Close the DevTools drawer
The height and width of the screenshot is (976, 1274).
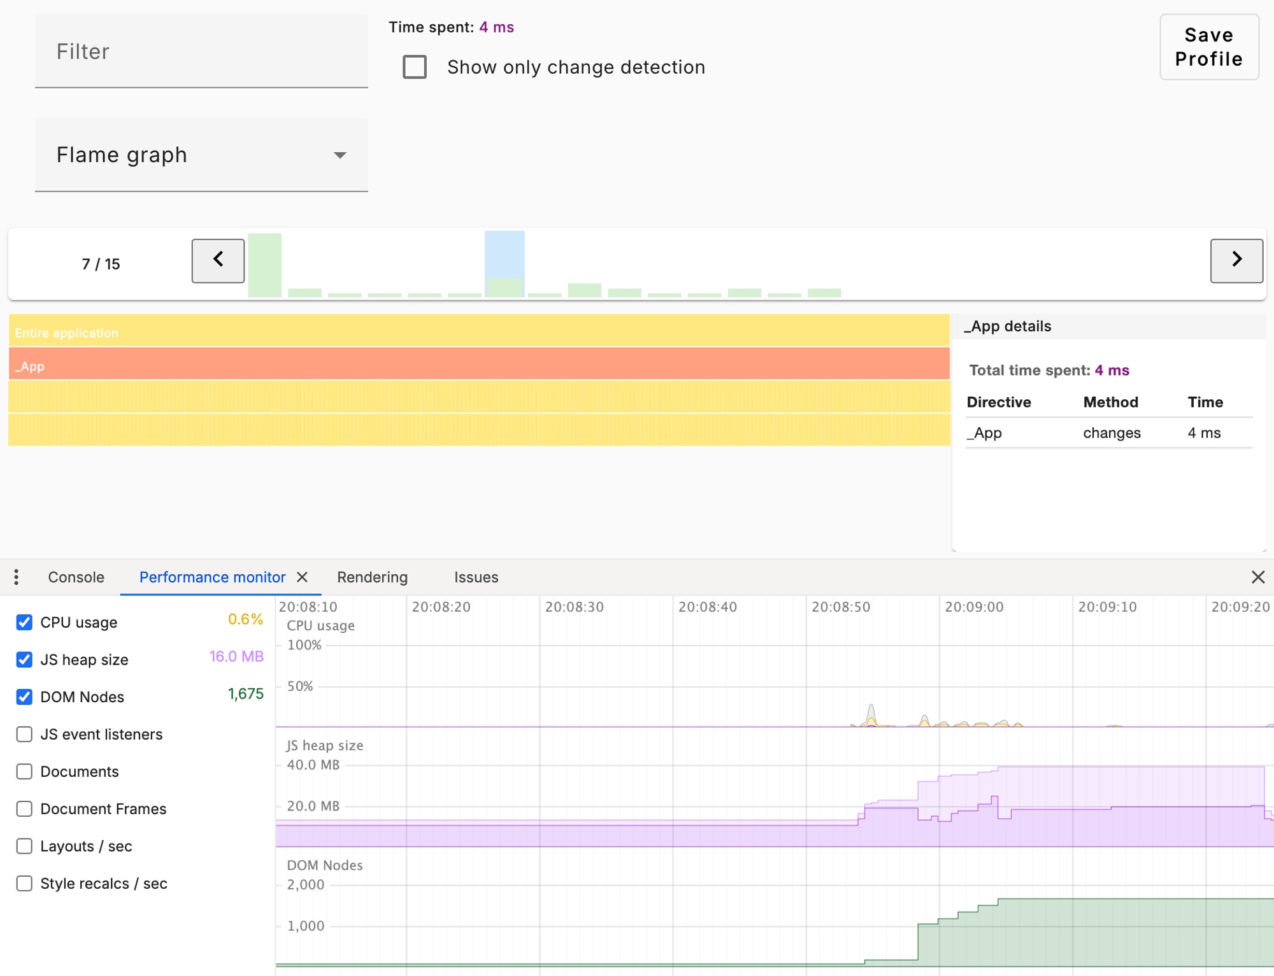coord(1258,577)
